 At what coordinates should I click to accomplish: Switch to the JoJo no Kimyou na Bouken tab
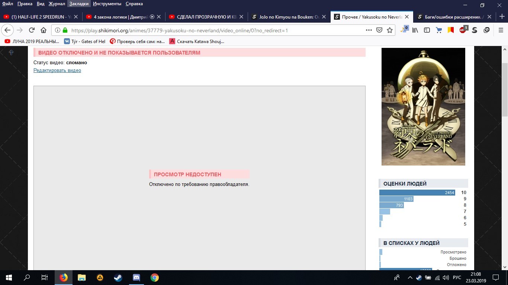(x=286, y=17)
